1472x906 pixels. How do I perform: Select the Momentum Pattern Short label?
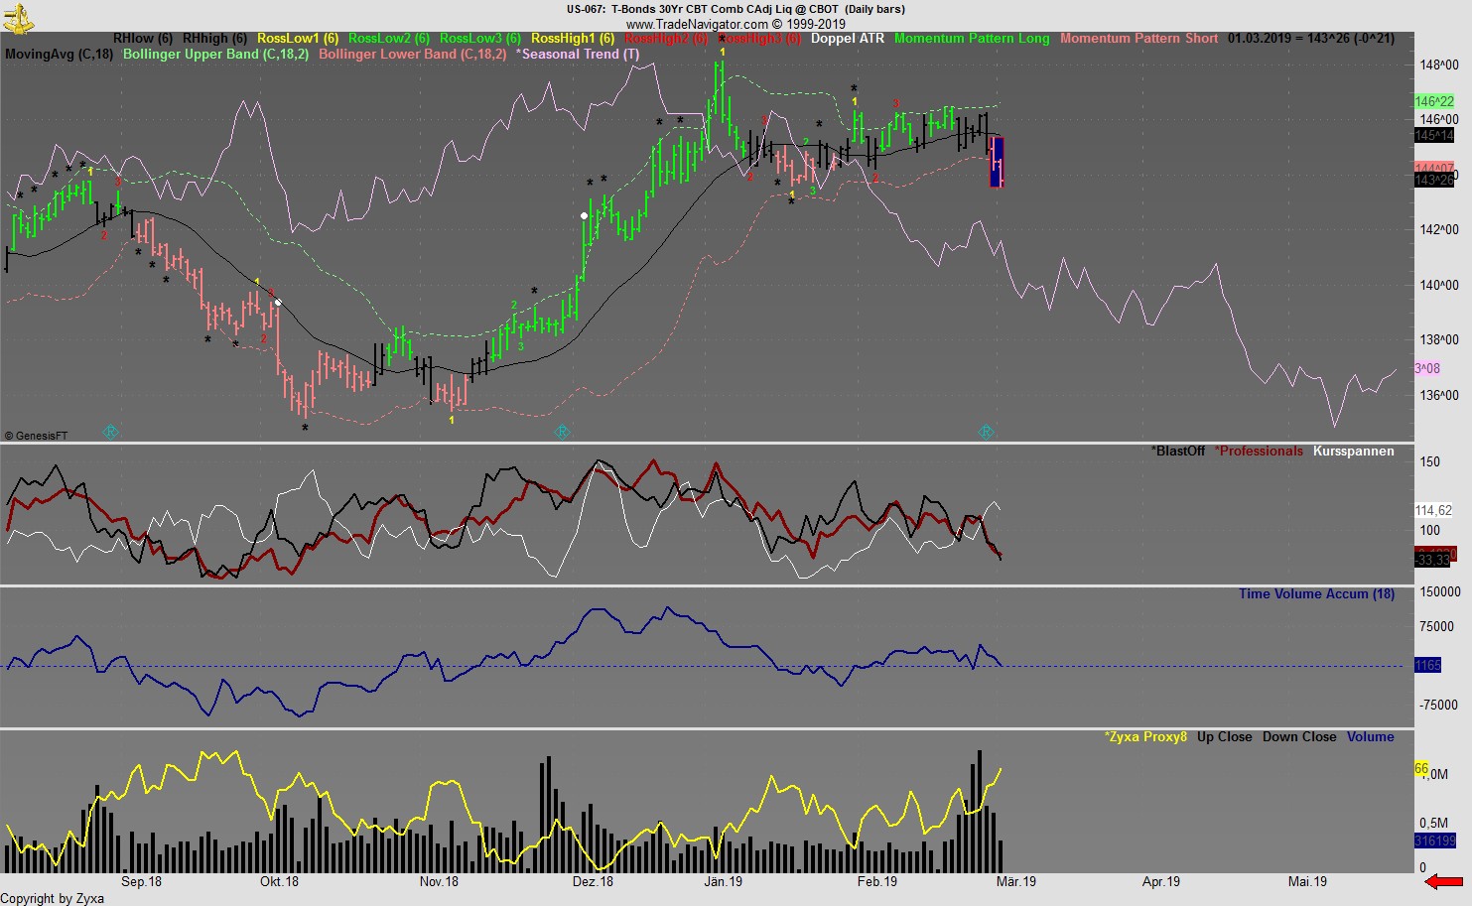point(1138,39)
